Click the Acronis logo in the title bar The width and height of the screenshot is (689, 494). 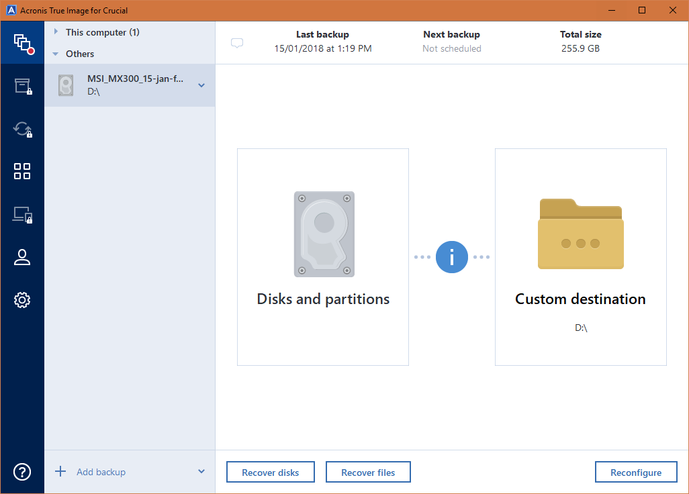[x=11, y=10]
